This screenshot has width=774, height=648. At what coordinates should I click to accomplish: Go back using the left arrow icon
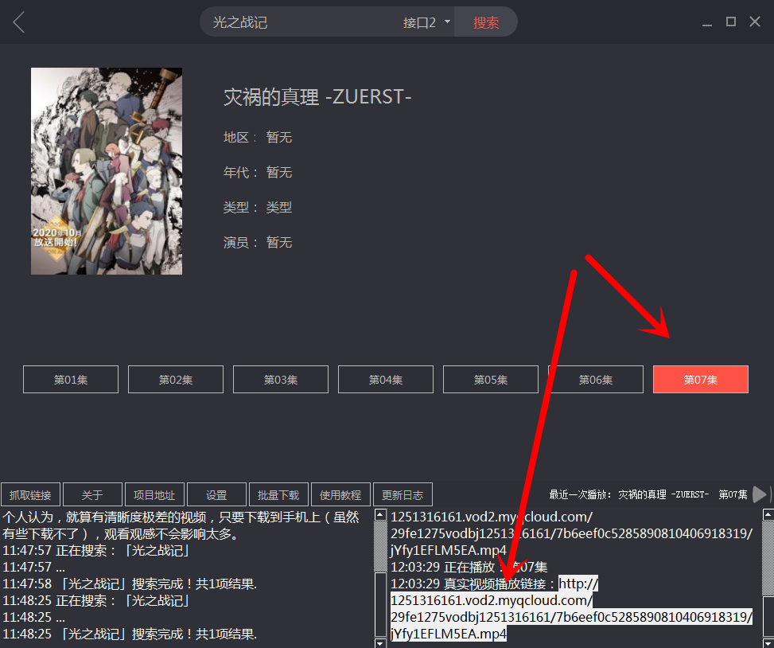pyautogui.click(x=19, y=23)
